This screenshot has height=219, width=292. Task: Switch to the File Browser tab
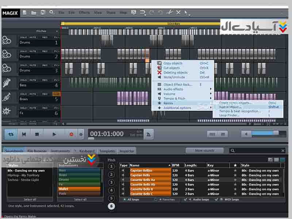37,151
